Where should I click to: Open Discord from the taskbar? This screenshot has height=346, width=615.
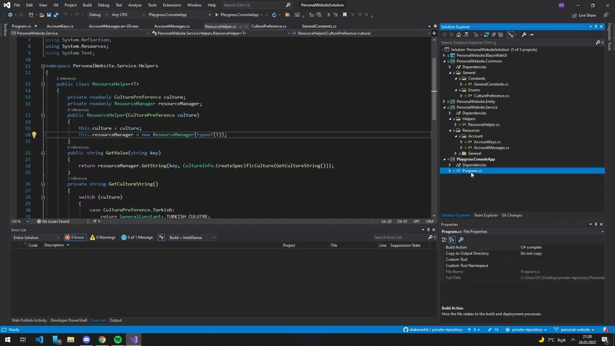[86, 340]
